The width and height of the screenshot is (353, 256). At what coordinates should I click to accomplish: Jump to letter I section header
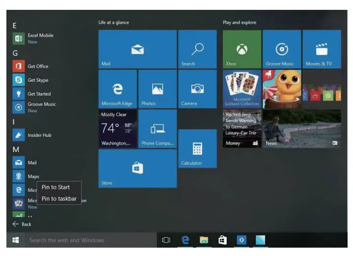[x=14, y=122]
